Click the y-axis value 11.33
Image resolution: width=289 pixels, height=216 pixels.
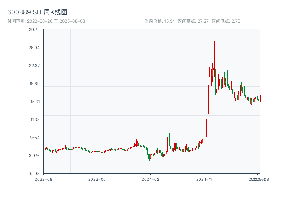[35, 120]
